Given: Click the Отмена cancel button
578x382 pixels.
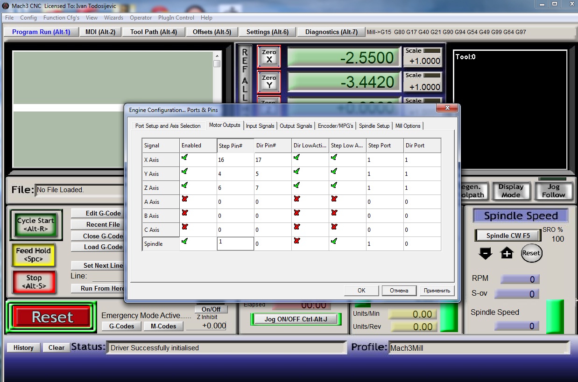Looking at the screenshot, I should (399, 290).
